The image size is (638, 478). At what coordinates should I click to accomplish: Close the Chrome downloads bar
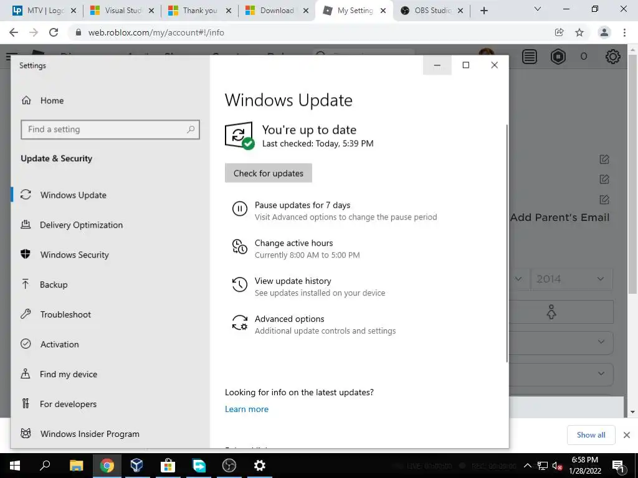coord(627,435)
